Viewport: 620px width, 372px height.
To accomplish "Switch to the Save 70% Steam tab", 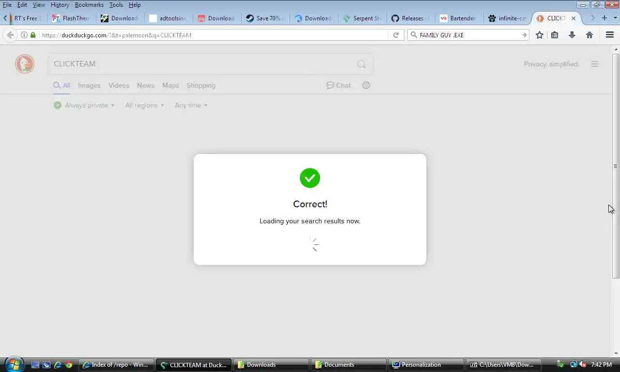I will tap(264, 18).
